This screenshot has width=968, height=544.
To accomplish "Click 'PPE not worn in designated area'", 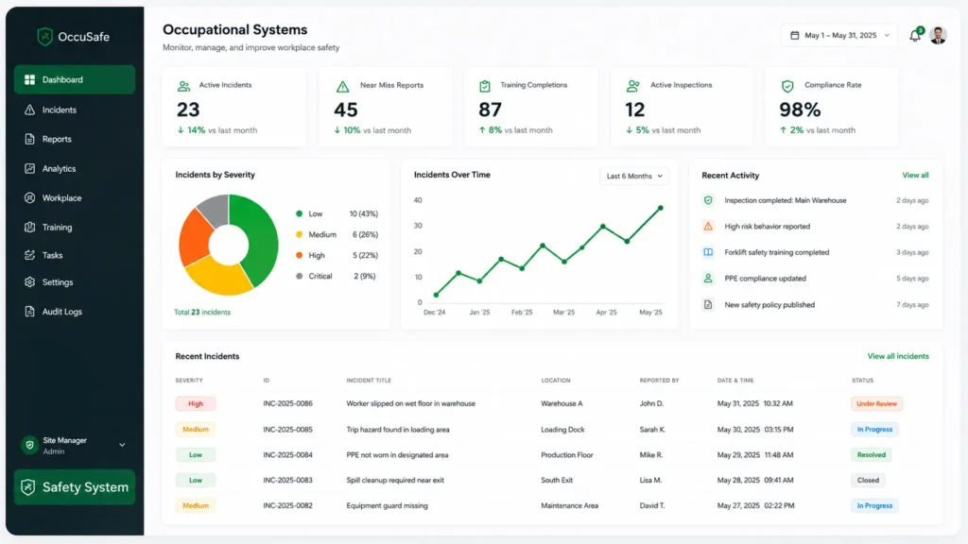I will [397, 454].
